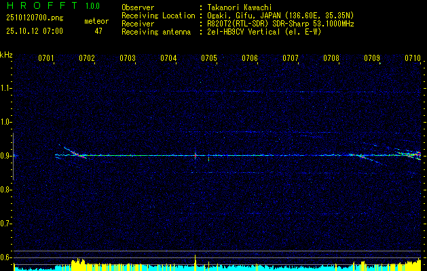
Task: Click the 0705 time marker
Action: (x=209, y=58)
